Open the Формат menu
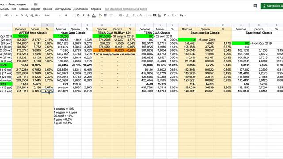 pyautogui.click(x=35, y=9)
